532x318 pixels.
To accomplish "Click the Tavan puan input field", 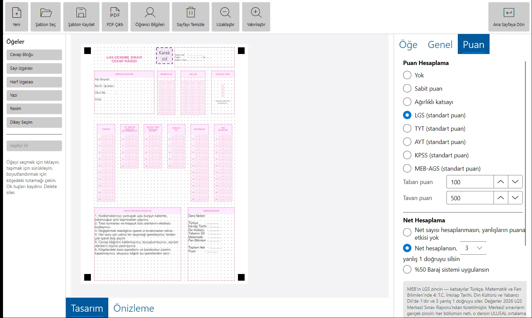I will pyautogui.click(x=470, y=198).
